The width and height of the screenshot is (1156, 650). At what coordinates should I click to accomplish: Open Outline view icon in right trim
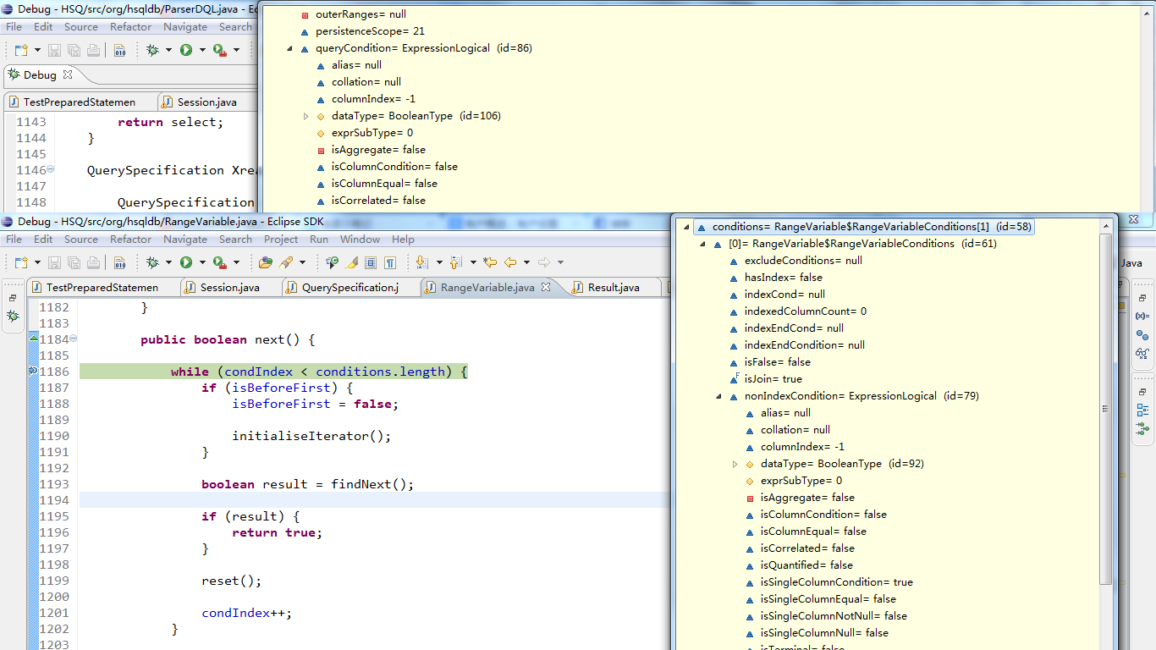pos(1142,410)
